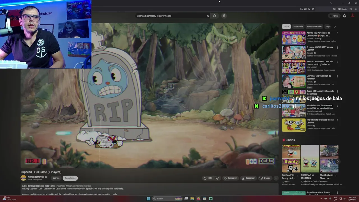Select the De la serie chip
This screenshot has height=202, width=359.
(x=298, y=27)
